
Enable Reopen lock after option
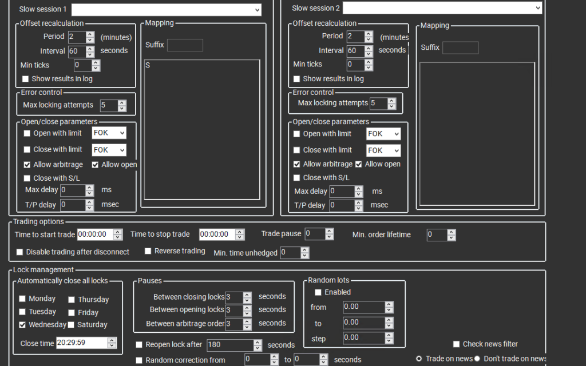click(x=138, y=345)
